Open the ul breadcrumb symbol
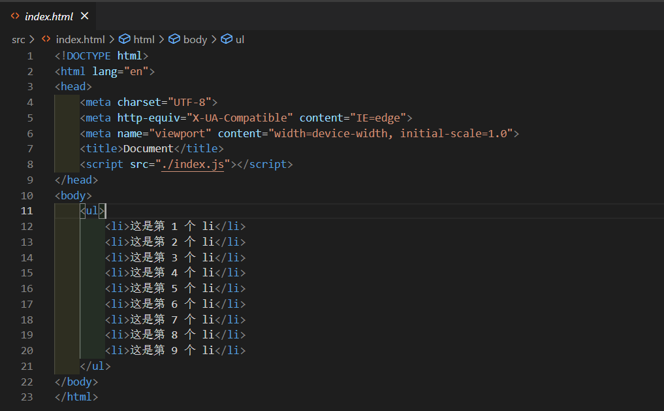This screenshot has width=664, height=411. coord(240,39)
